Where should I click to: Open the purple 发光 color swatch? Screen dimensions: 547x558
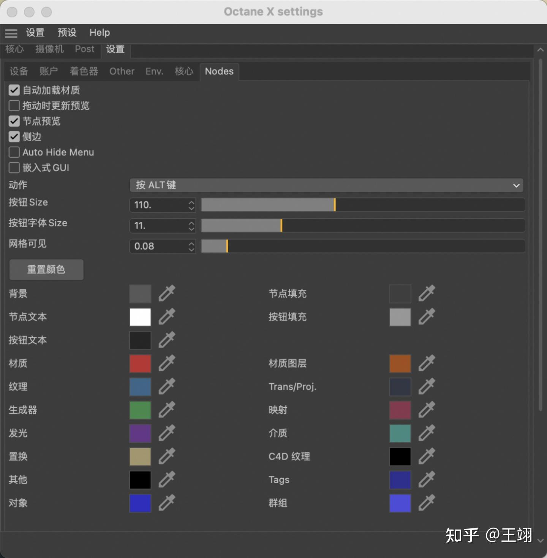pos(140,433)
